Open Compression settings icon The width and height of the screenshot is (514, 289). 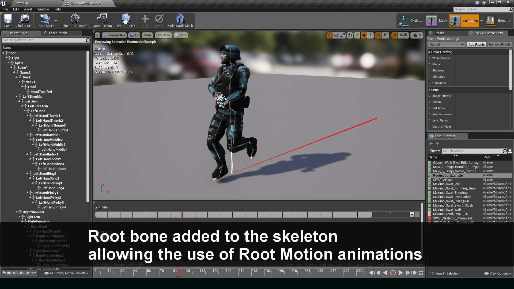(102, 21)
